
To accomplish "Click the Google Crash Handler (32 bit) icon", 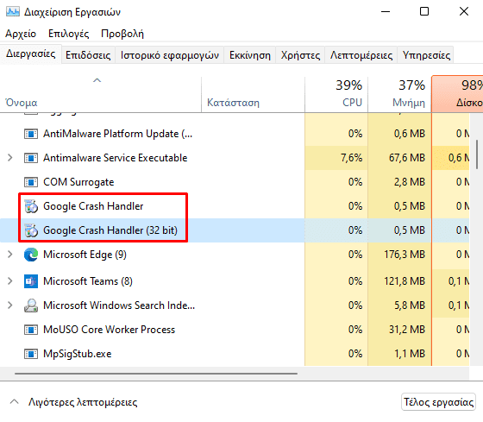I will tap(31, 230).
